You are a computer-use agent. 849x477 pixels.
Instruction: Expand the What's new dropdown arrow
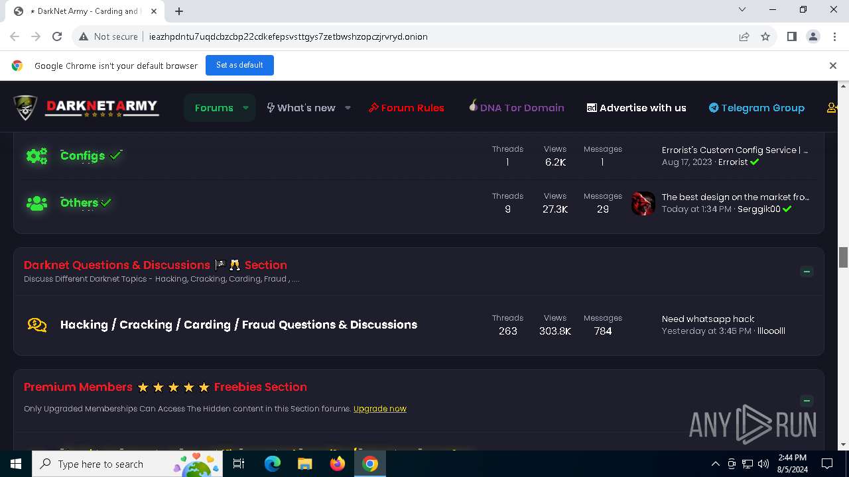coord(348,107)
